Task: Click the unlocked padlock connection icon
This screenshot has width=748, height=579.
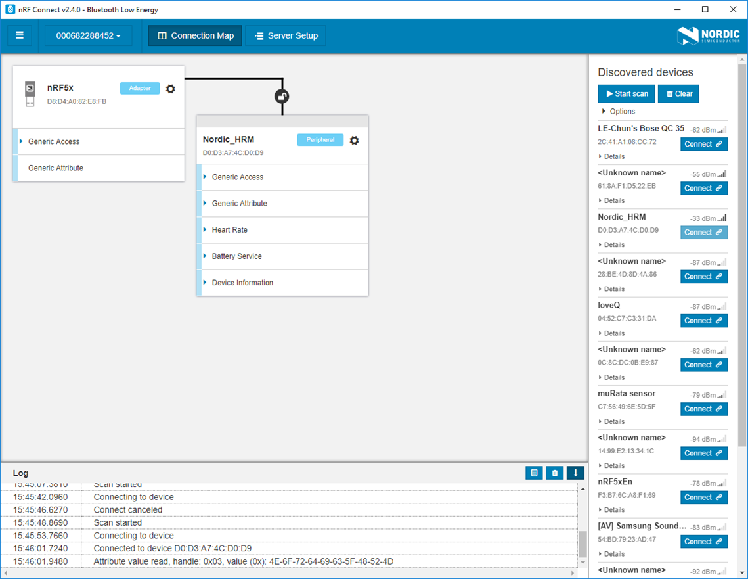Action: [x=282, y=97]
